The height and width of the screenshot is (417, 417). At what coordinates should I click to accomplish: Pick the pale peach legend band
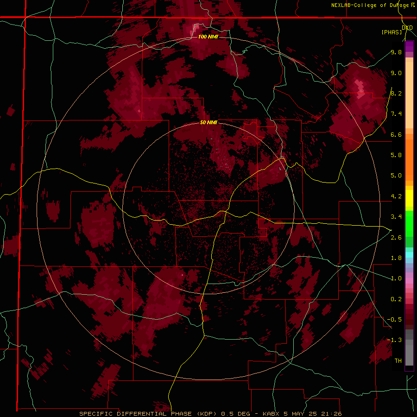(409, 95)
